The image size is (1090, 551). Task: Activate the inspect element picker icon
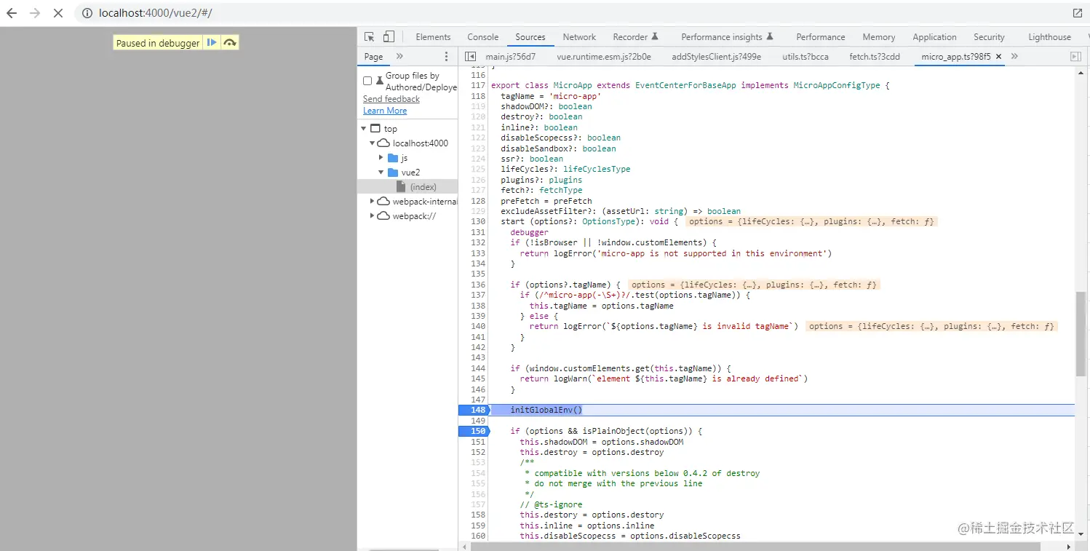[x=370, y=37]
